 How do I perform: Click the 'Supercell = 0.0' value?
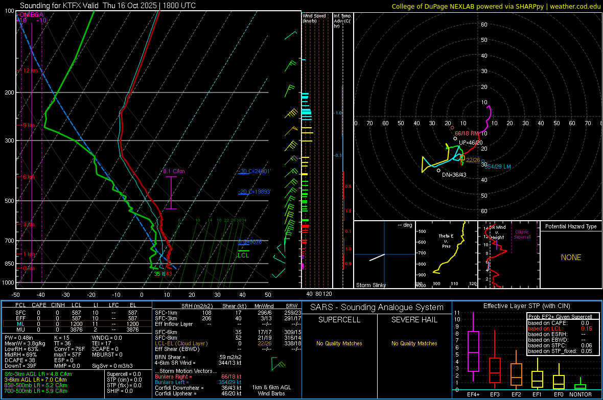(124, 374)
